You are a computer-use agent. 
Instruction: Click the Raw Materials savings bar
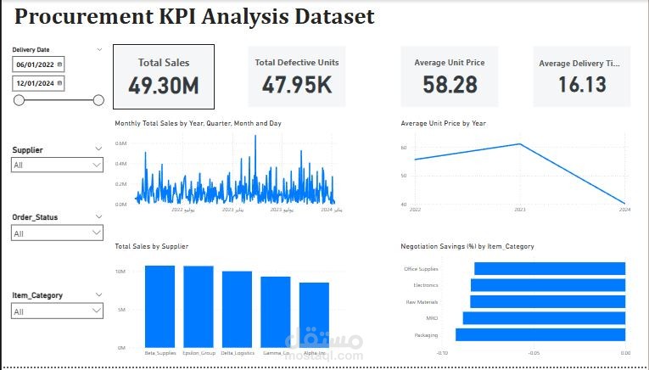click(547, 302)
